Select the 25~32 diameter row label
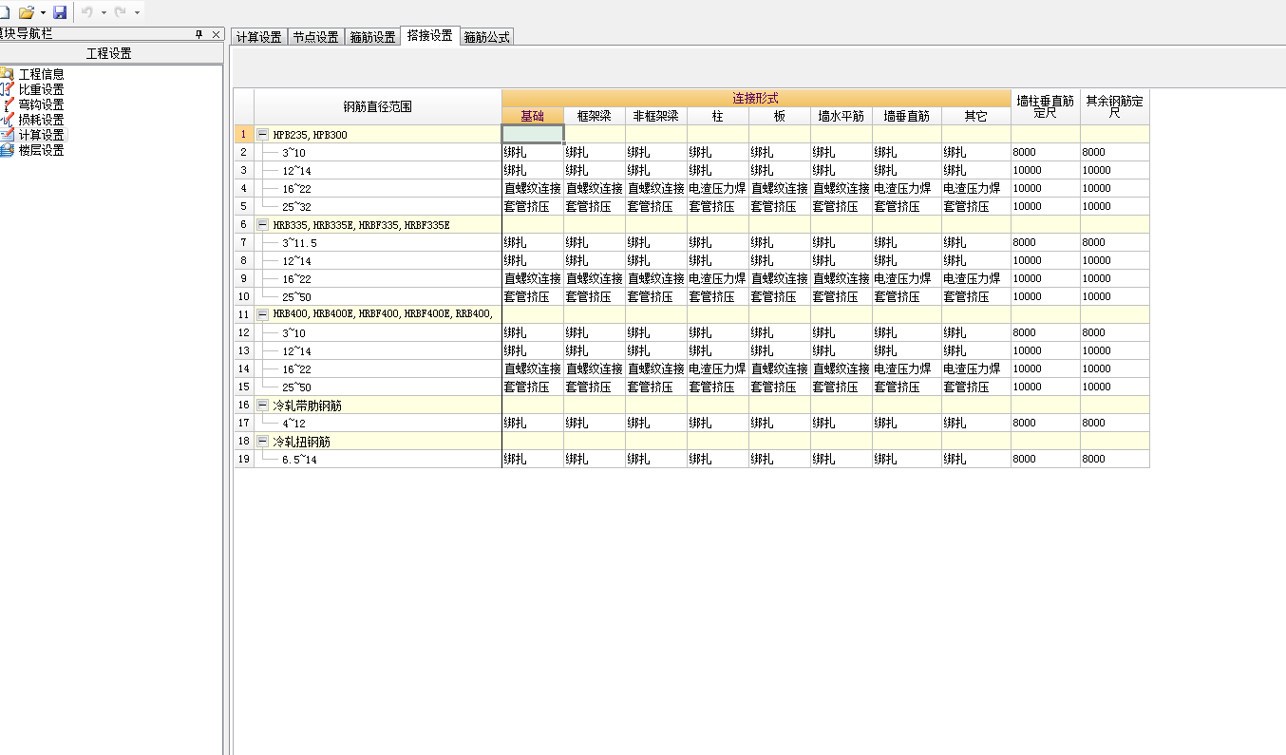Image resolution: width=1286 pixels, height=755 pixels. point(296,206)
